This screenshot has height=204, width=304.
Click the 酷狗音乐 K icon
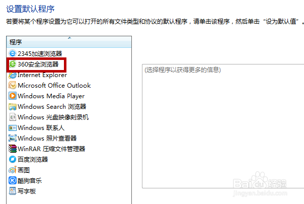pos(13,180)
